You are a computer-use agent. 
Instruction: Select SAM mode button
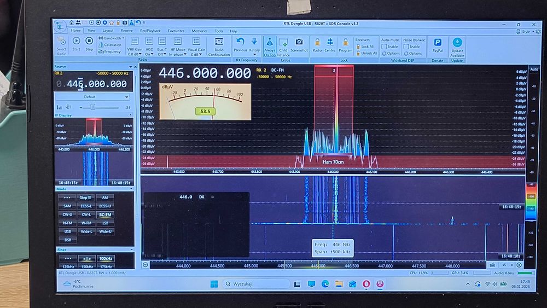pos(67,206)
